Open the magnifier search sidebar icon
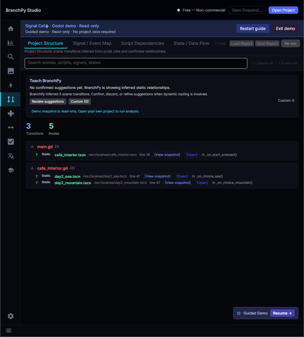 click(10, 57)
